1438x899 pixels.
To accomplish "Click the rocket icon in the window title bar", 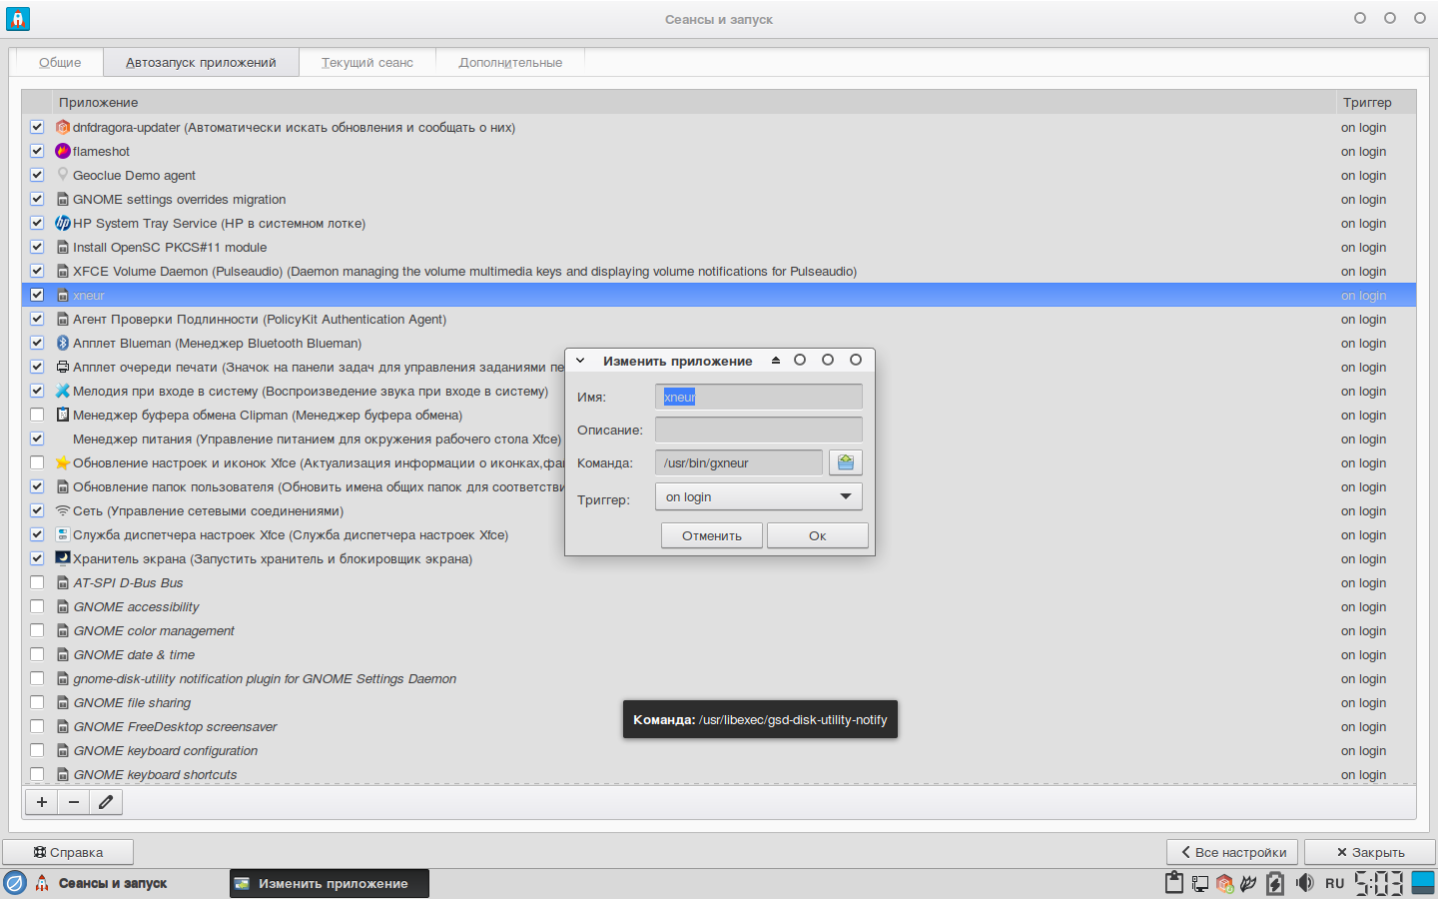I will pyautogui.click(x=18, y=19).
